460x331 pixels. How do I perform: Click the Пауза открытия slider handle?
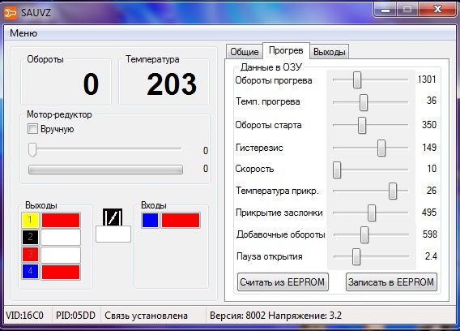(356, 256)
